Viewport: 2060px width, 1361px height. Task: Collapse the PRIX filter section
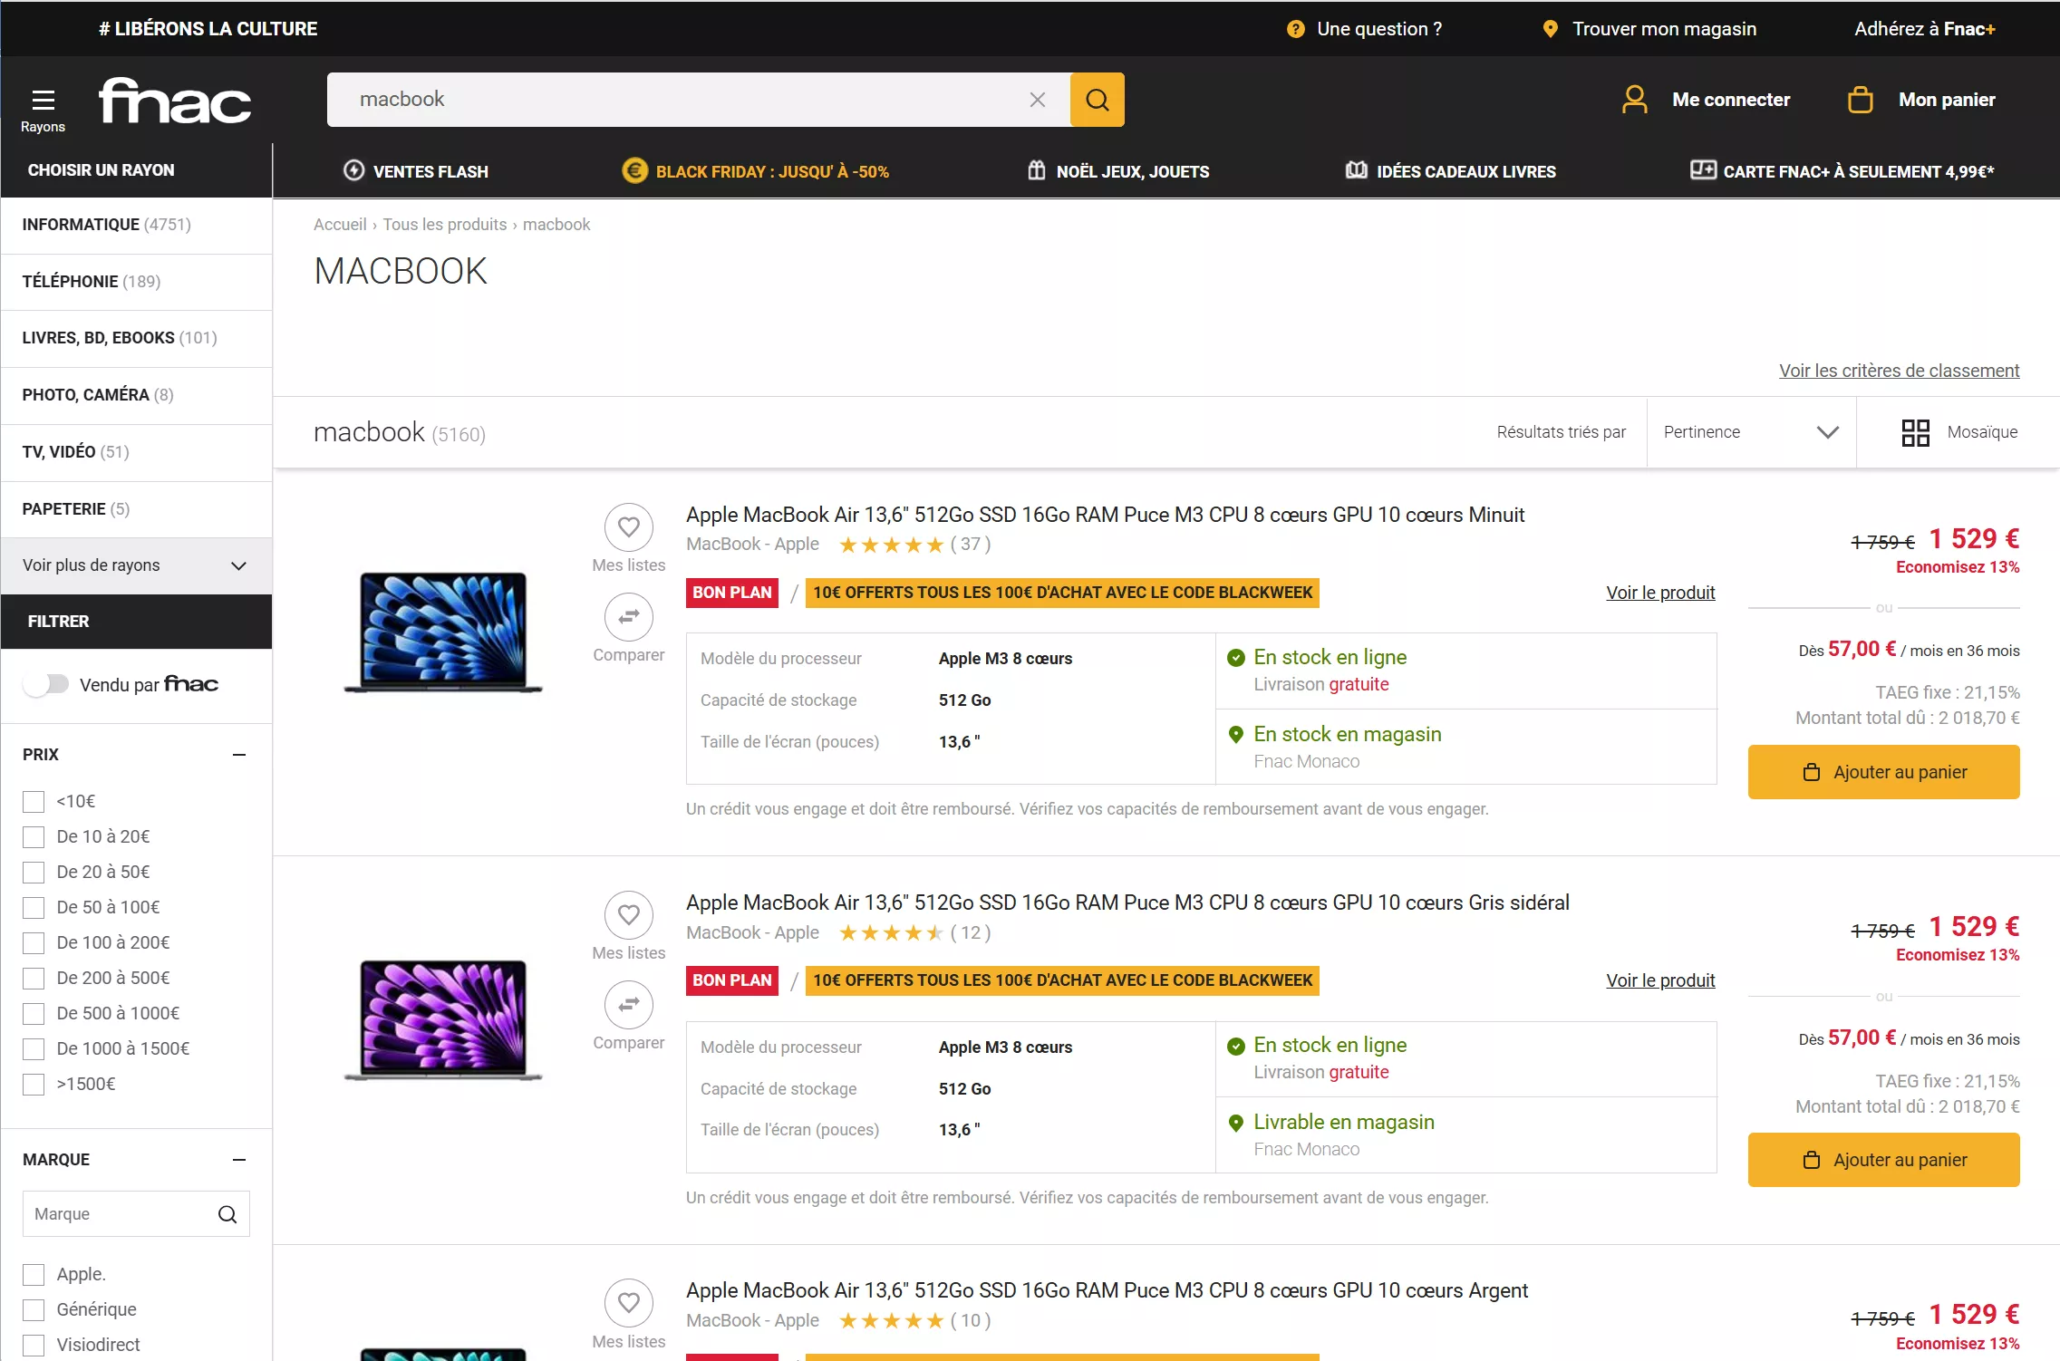239,755
